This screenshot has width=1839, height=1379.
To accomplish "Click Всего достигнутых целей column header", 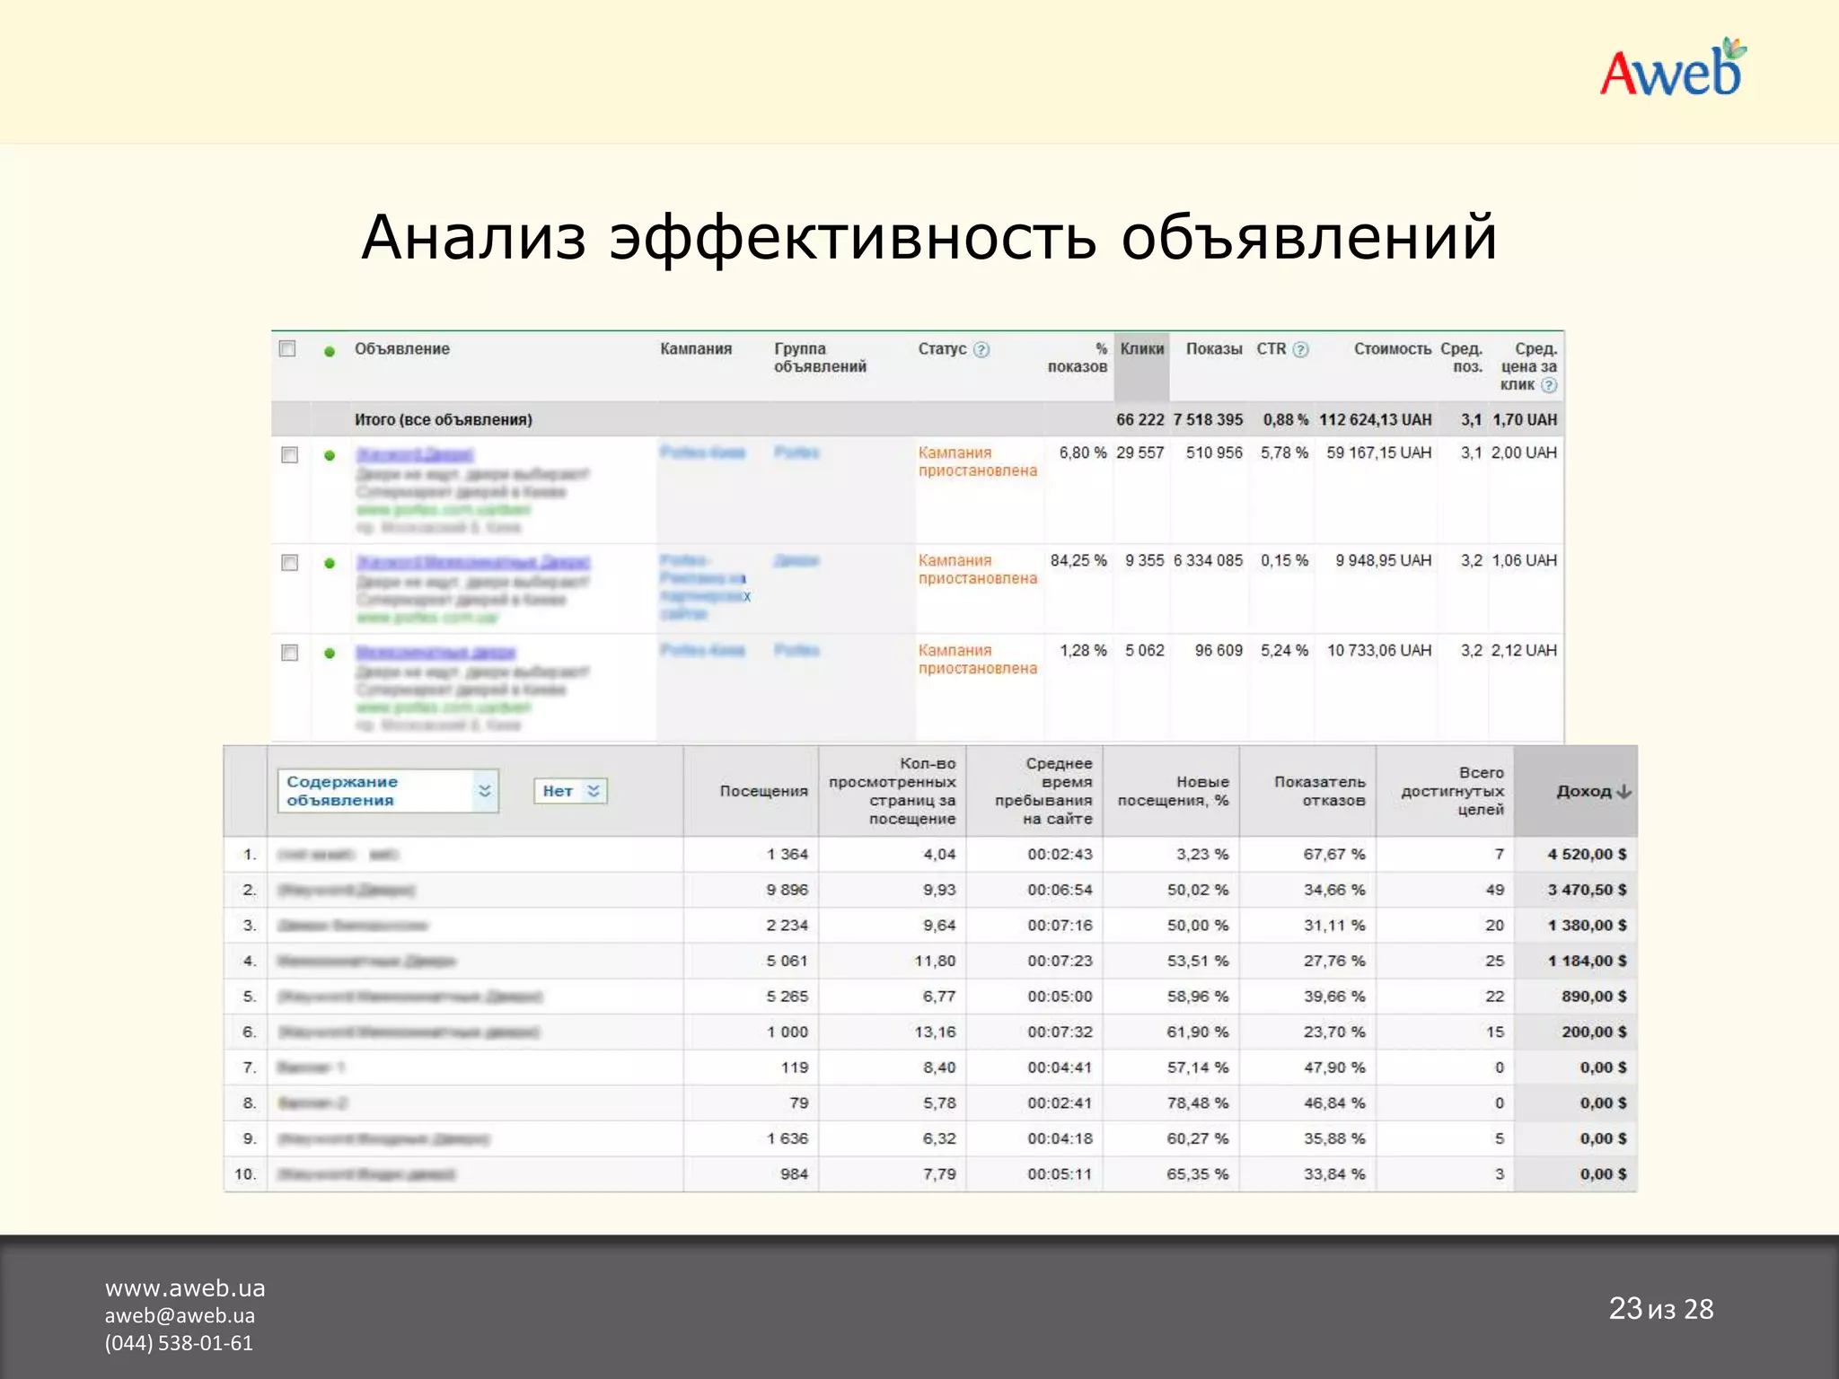I will coord(1452,791).
